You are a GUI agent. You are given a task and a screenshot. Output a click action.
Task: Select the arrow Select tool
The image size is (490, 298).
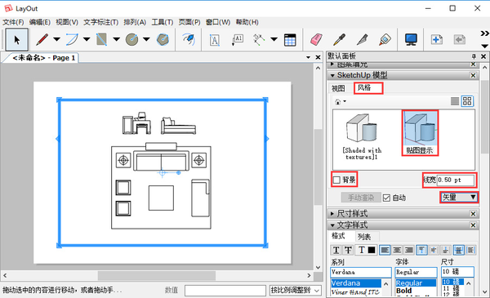(17, 40)
